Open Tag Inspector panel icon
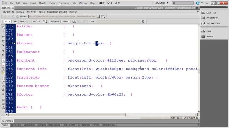 pos(203,23)
